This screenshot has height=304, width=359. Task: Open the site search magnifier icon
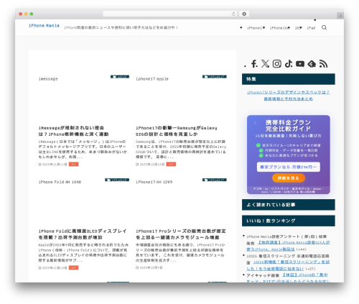click(324, 27)
